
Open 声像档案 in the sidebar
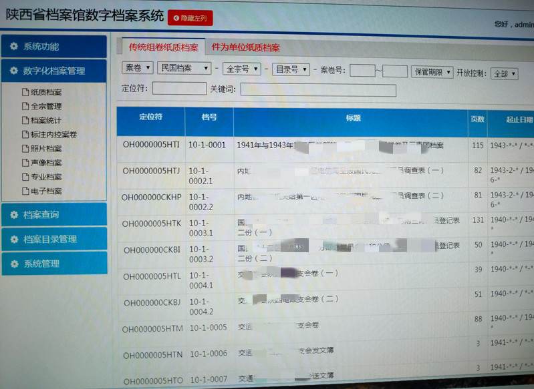pyautogui.click(x=46, y=163)
